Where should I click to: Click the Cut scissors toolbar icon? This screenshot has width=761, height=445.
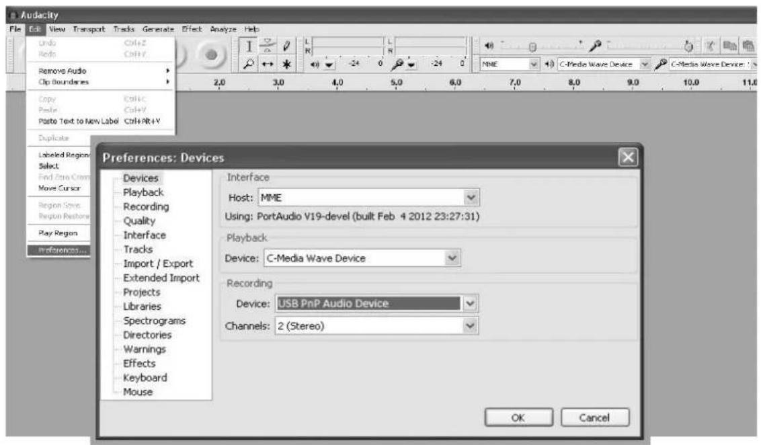[x=711, y=46]
